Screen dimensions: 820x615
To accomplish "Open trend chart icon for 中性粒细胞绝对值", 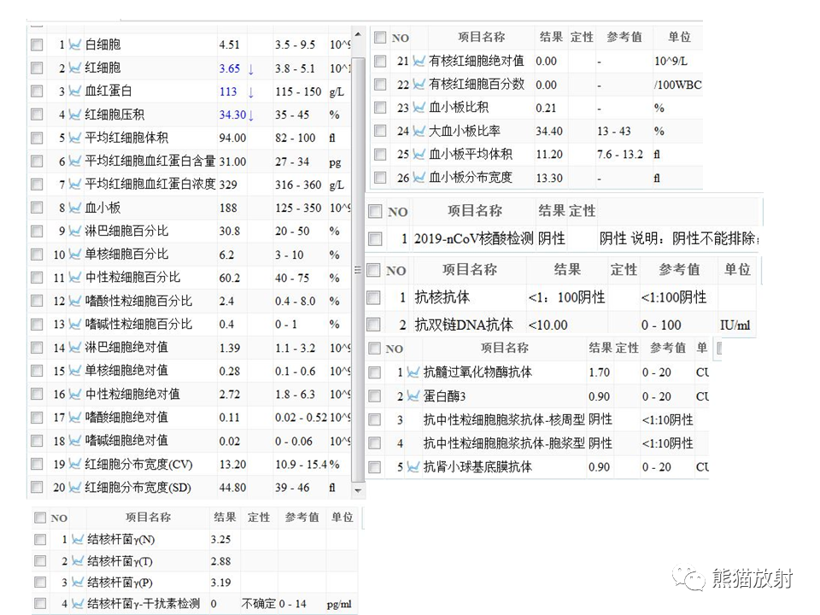I will (x=75, y=394).
